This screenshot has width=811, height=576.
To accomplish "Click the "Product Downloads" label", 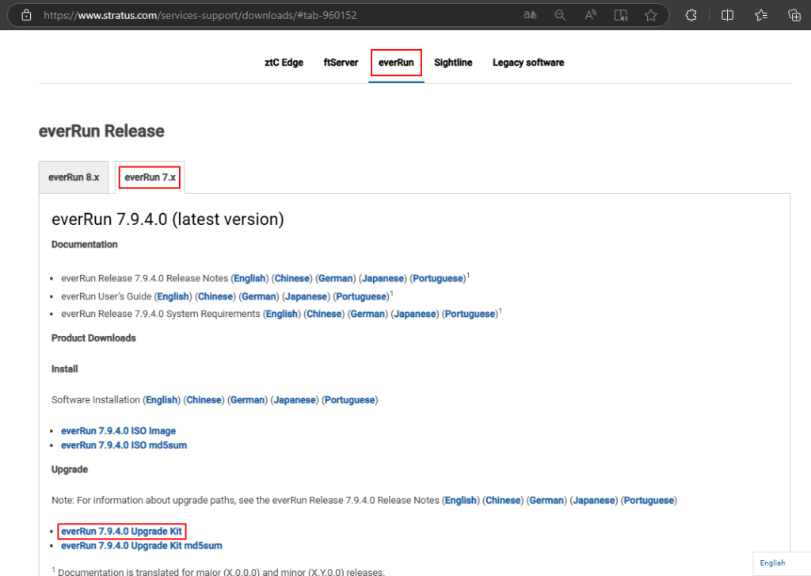I will coord(93,338).
